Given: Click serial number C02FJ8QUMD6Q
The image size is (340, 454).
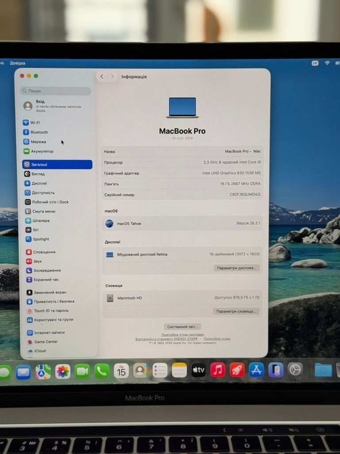Looking at the screenshot, I should (245, 194).
